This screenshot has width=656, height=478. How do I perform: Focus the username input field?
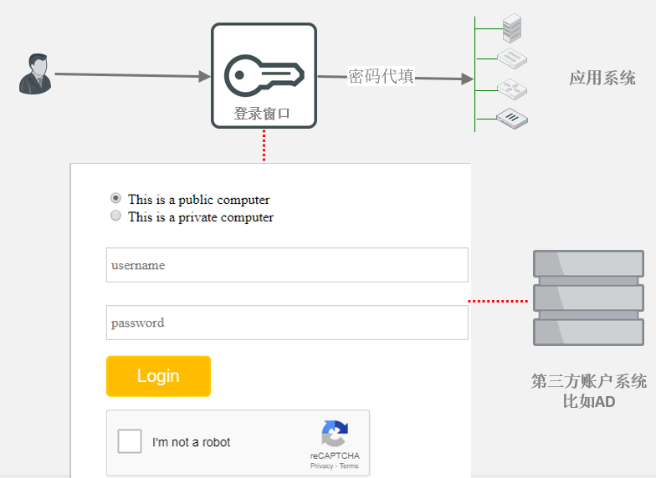point(286,265)
